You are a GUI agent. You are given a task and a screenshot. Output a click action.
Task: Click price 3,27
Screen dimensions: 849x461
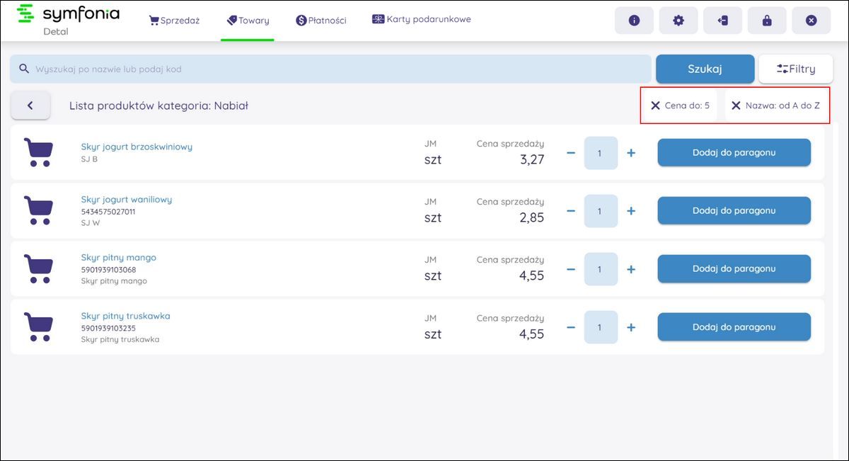[532, 159]
